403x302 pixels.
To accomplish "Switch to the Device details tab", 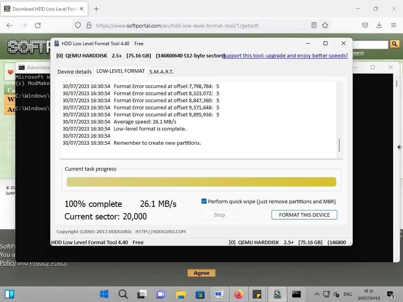I will point(74,72).
